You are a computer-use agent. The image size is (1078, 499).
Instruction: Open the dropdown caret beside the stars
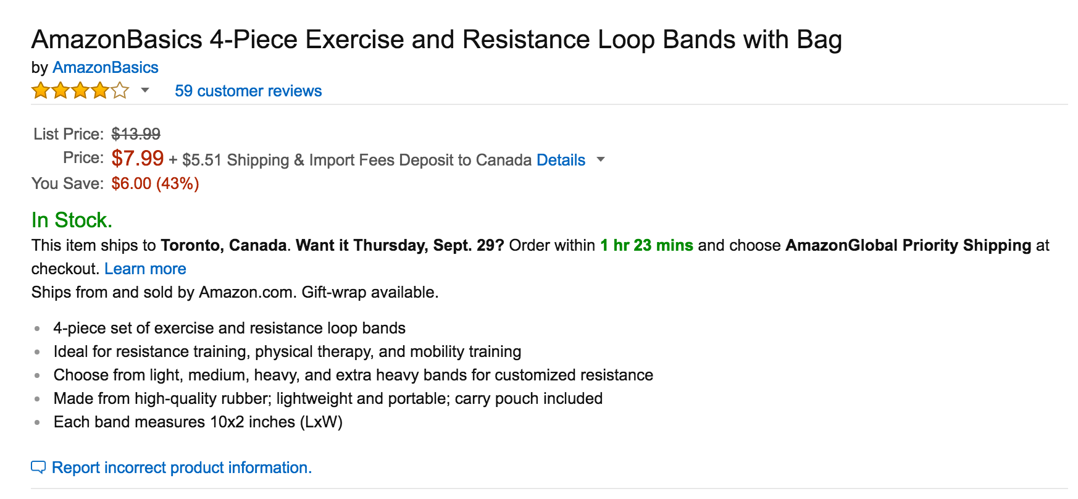click(145, 91)
